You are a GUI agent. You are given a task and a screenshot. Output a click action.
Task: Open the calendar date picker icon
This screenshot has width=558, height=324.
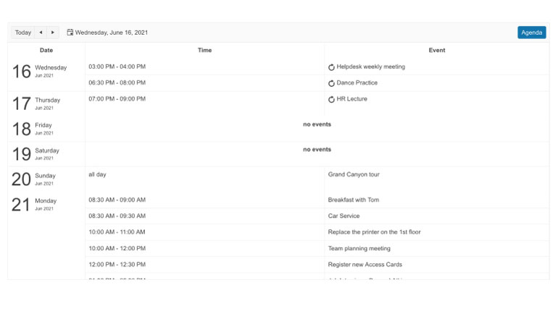(x=70, y=33)
